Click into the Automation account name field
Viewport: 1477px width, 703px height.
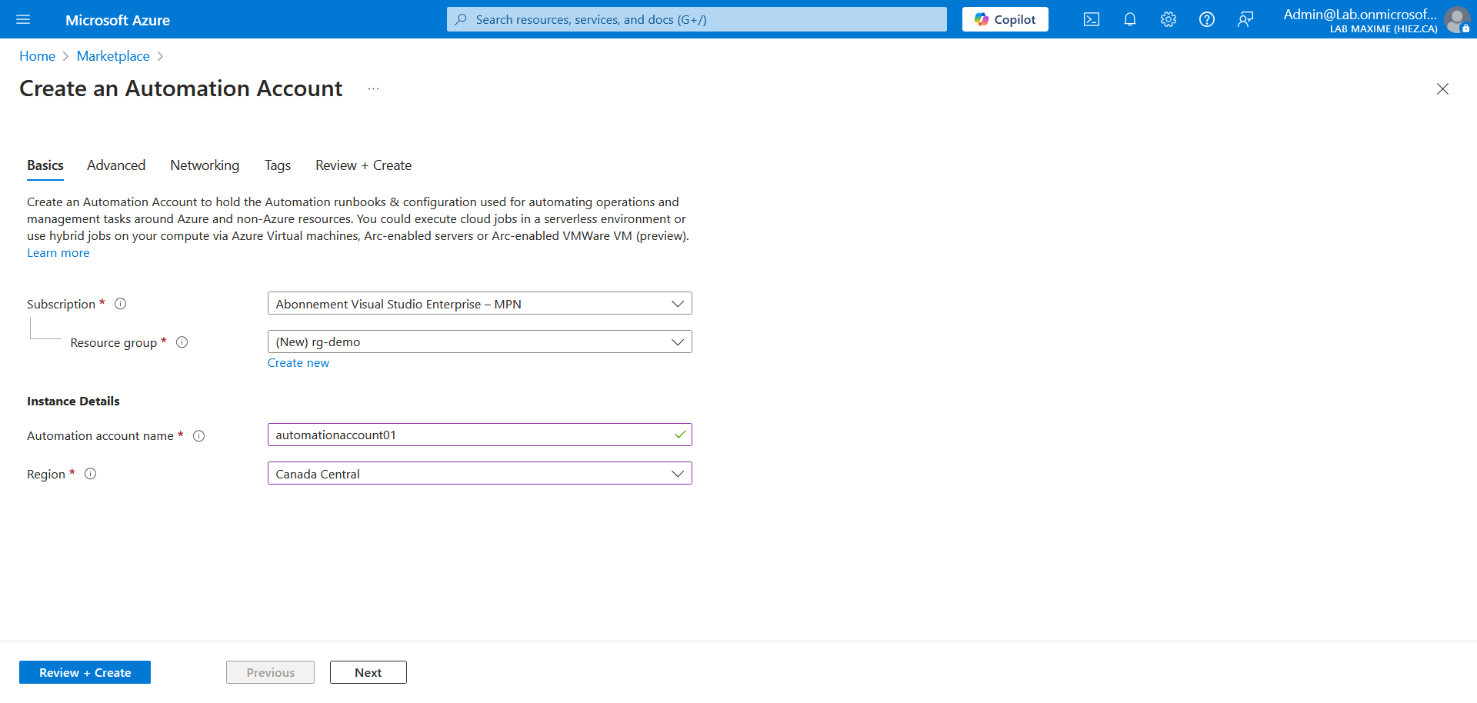pos(469,435)
